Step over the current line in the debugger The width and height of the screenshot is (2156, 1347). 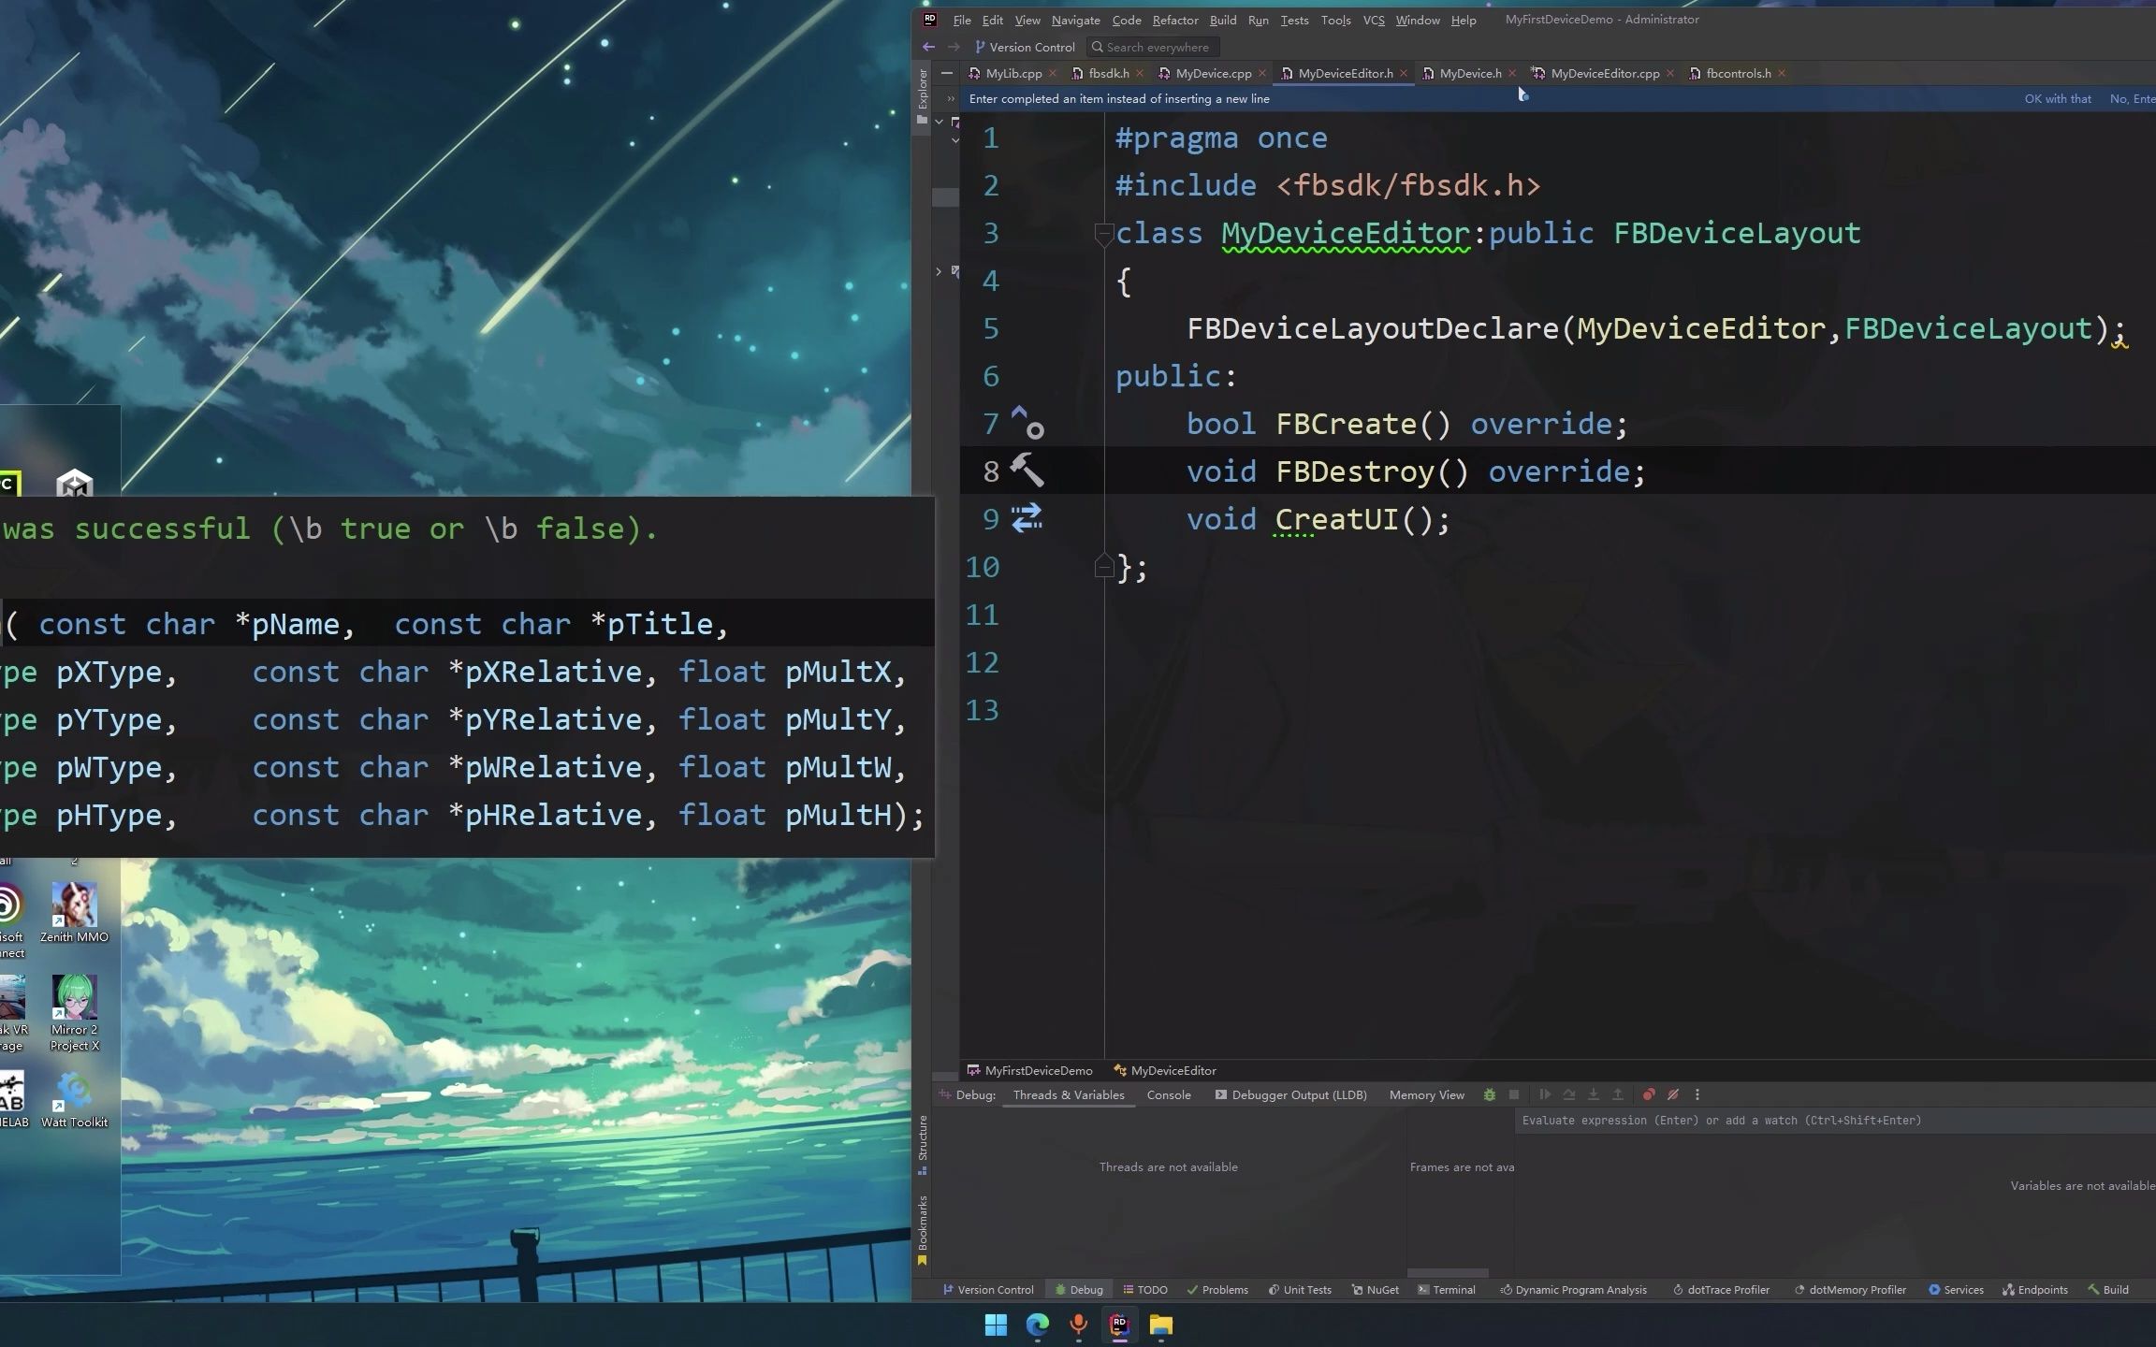point(1570,1094)
